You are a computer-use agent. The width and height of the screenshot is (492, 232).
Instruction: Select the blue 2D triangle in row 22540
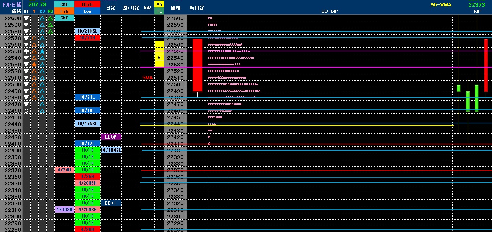pyautogui.click(x=42, y=58)
